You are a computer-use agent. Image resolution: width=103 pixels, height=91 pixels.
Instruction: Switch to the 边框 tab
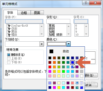(24, 13)
